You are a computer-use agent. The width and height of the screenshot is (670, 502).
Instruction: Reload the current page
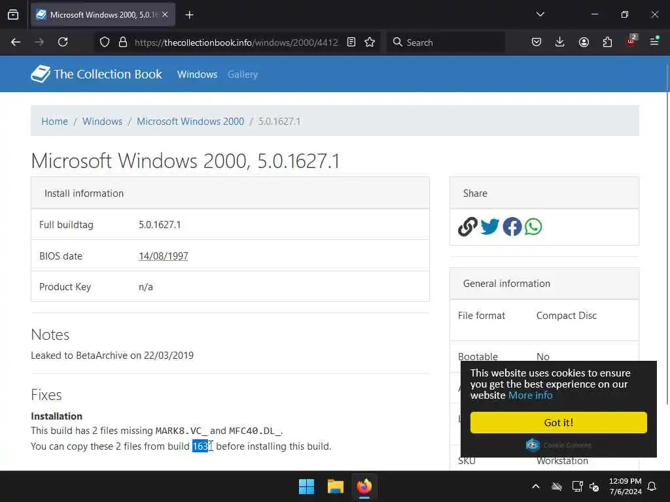point(63,42)
